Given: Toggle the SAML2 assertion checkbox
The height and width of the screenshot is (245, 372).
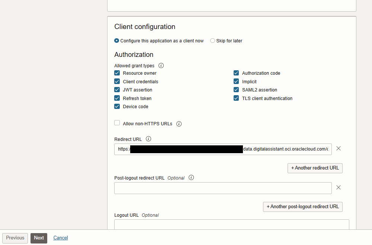Looking at the screenshot, I should pos(236,90).
